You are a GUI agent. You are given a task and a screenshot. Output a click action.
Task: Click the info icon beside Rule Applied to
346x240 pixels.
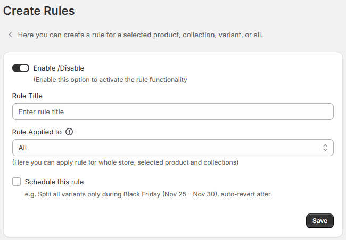[x=69, y=132]
